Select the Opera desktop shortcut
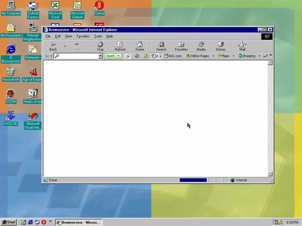 [x=99, y=8]
